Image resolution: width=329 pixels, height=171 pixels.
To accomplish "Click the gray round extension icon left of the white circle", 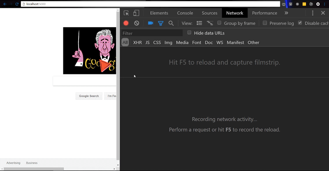I will click(311, 4).
